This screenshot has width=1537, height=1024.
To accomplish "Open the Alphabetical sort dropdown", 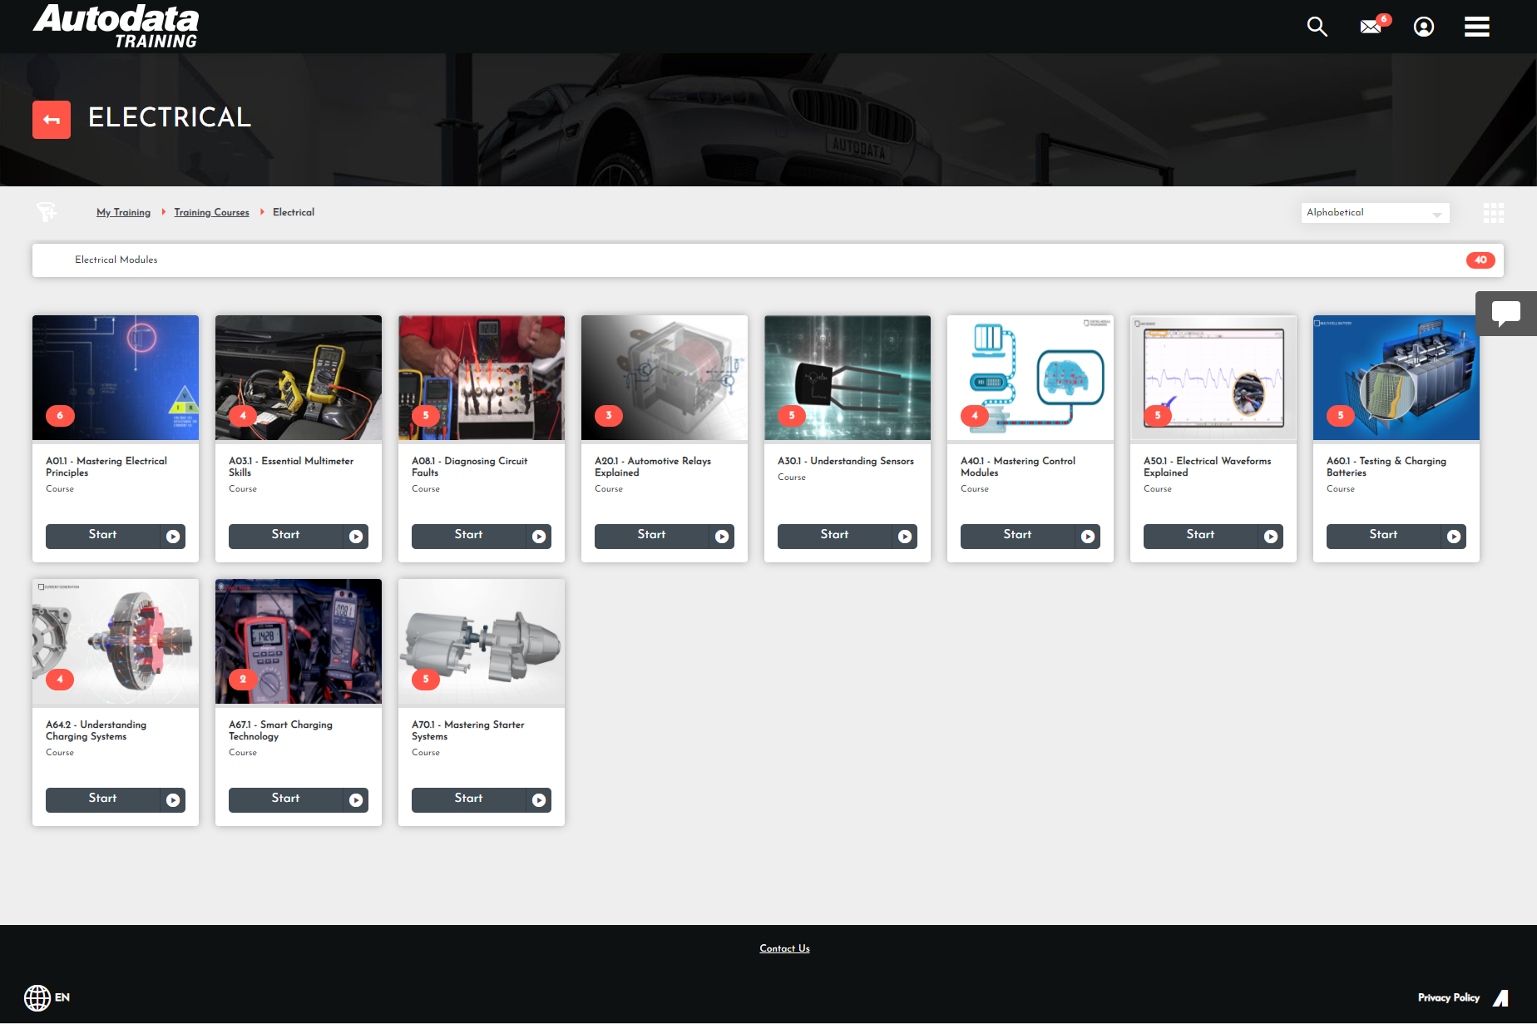I will point(1375,212).
